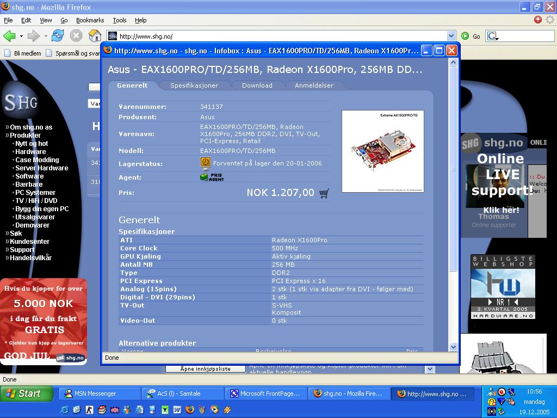557x418 pixels.
Task: Open the Server Hardware category
Action: tap(41, 168)
